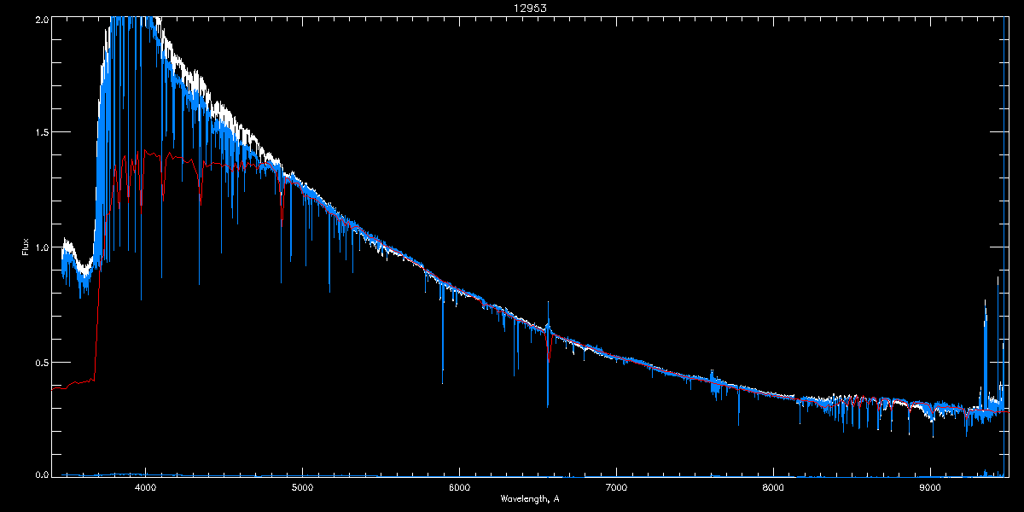Click the 8000 wavelength tick label
Image resolution: width=1024 pixels, height=512 pixels.
(773, 487)
